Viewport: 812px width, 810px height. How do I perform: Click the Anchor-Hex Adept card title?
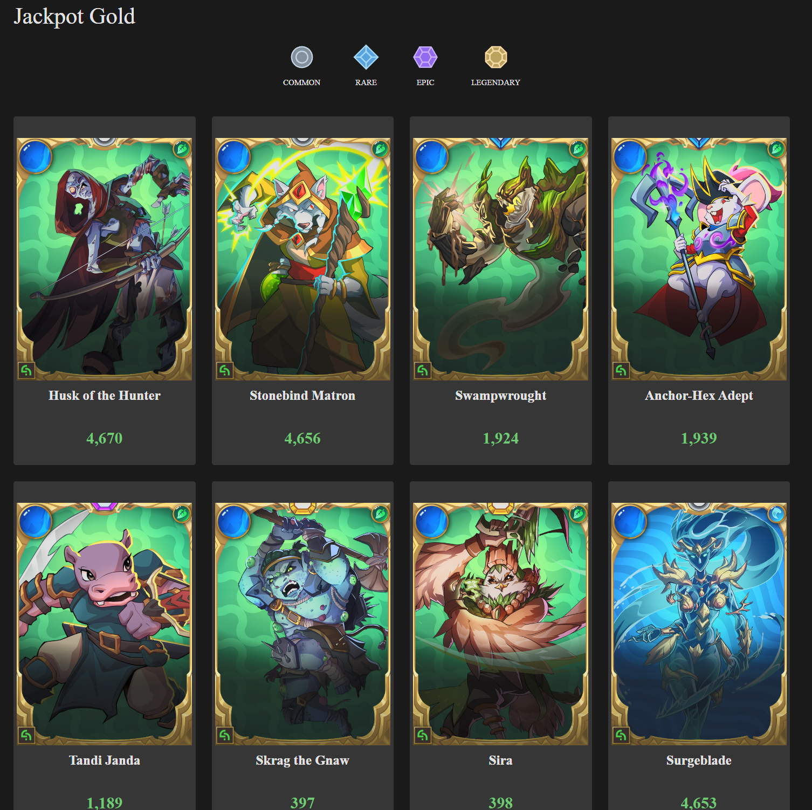[x=699, y=396]
